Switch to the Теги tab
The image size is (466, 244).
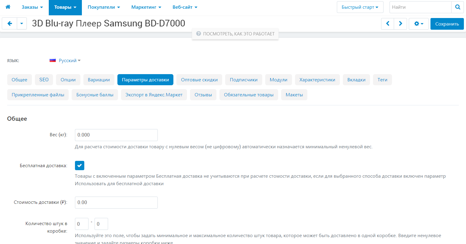[382, 80]
